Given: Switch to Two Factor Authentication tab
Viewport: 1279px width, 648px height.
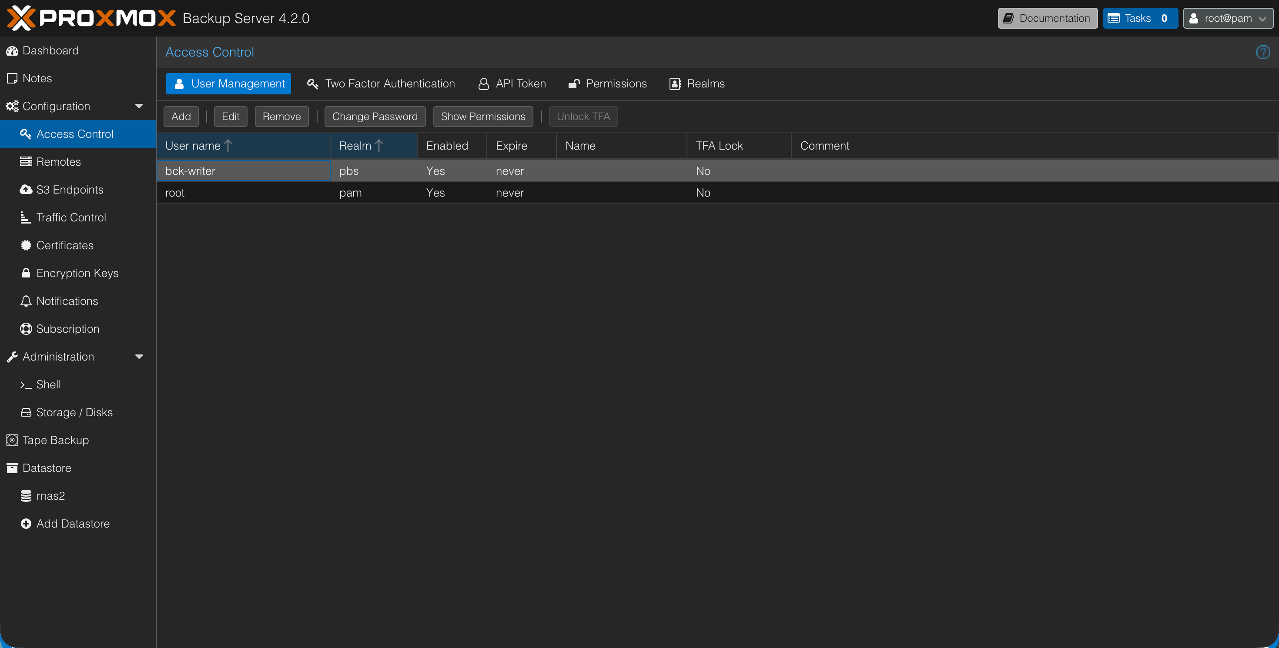Looking at the screenshot, I should coord(381,84).
